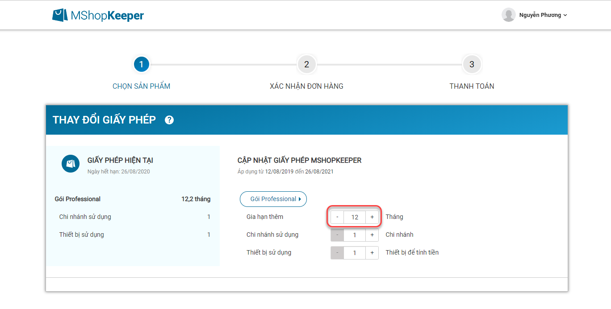The width and height of the screenshot is (611, 309).
Task: Click CẬP NHẬT GIẤY PHÉP MSHOPKEEPER heading
Action: (x=300, y=161)
